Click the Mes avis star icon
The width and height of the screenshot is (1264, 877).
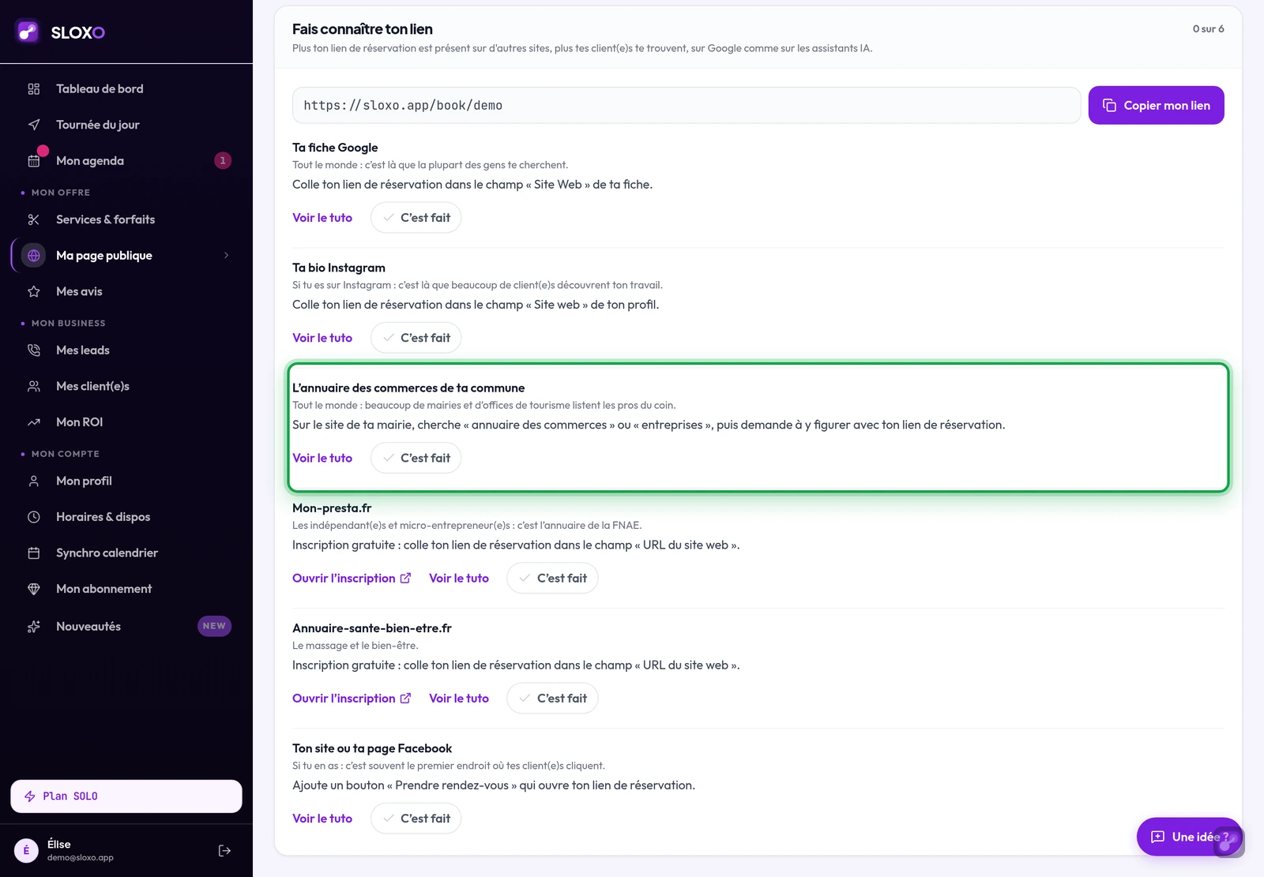pos(34,291)
